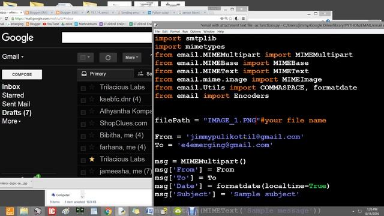Open the Window menu in IDLE
Viewport: 384px width, 216px height.
(209, 32)
